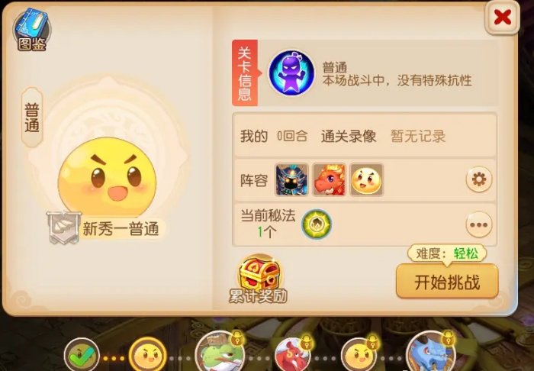Image resolution: width=534 pixels, height=371 pixels.
Task: Open the 图鉴 blue book icon
Action: 31,30
